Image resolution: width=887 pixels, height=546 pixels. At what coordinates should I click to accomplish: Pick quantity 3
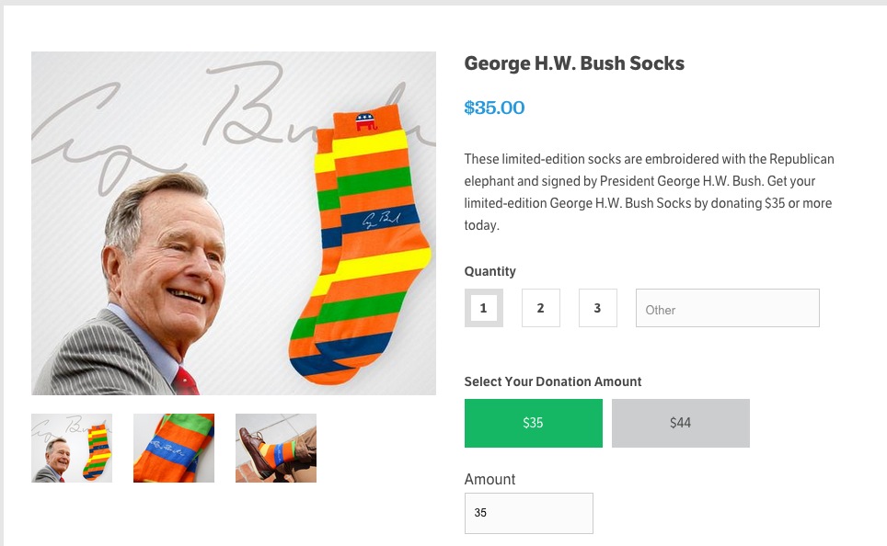coord(598,308)
